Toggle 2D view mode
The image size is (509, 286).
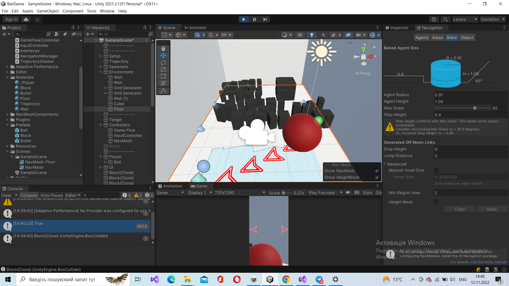point(300,35)
